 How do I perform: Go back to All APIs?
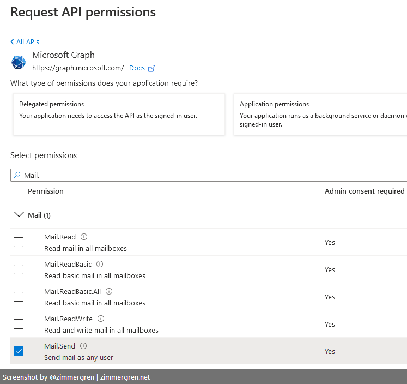(x=25, y=42)
